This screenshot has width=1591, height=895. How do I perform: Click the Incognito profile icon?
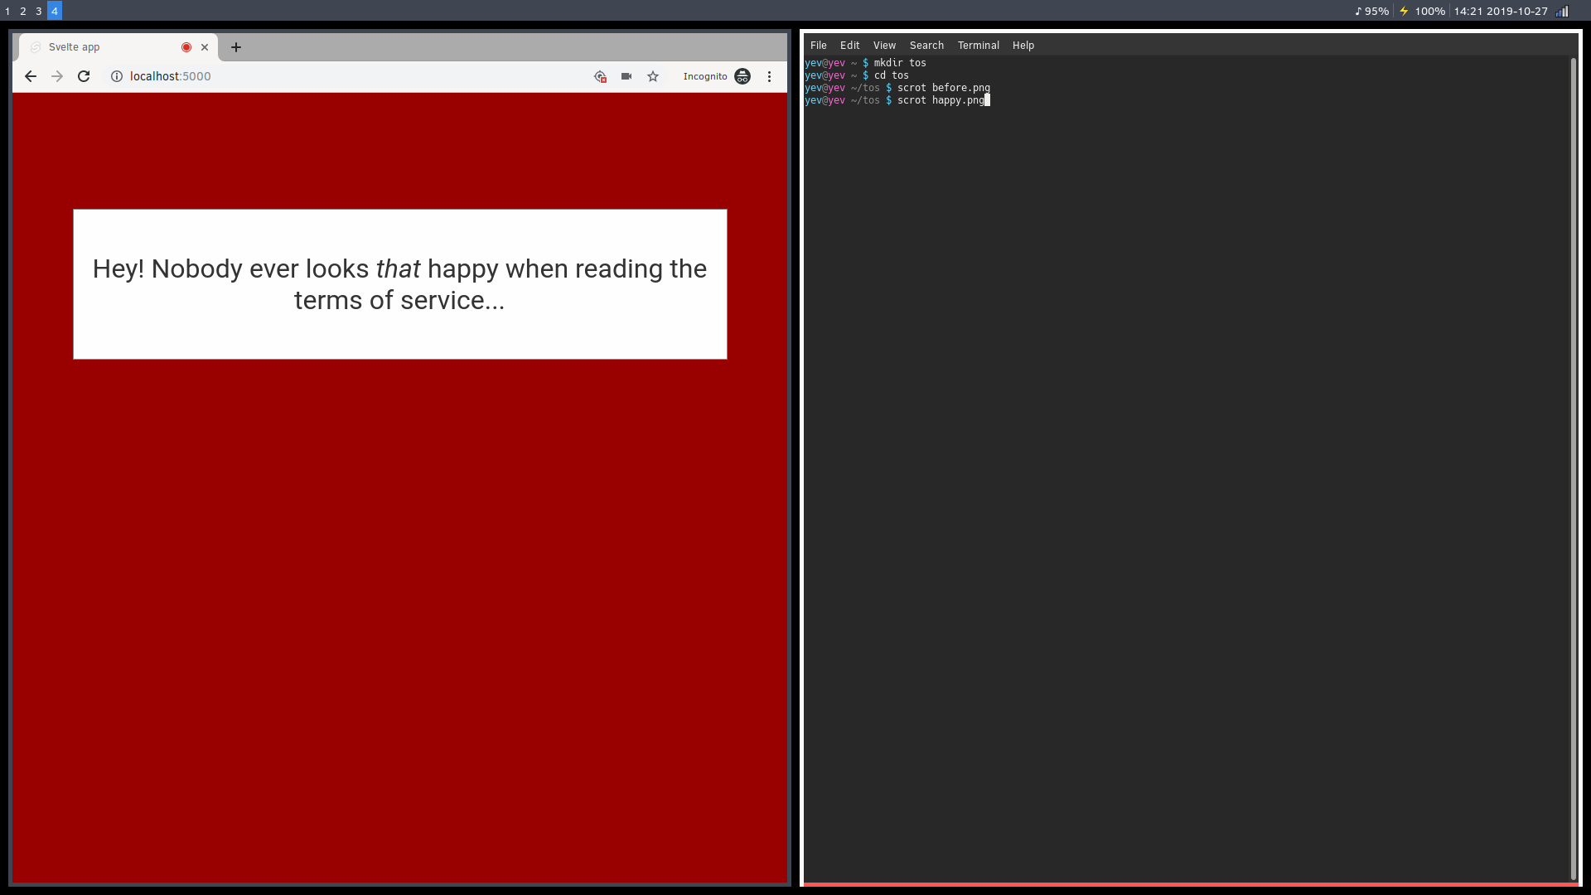(742, 76)
